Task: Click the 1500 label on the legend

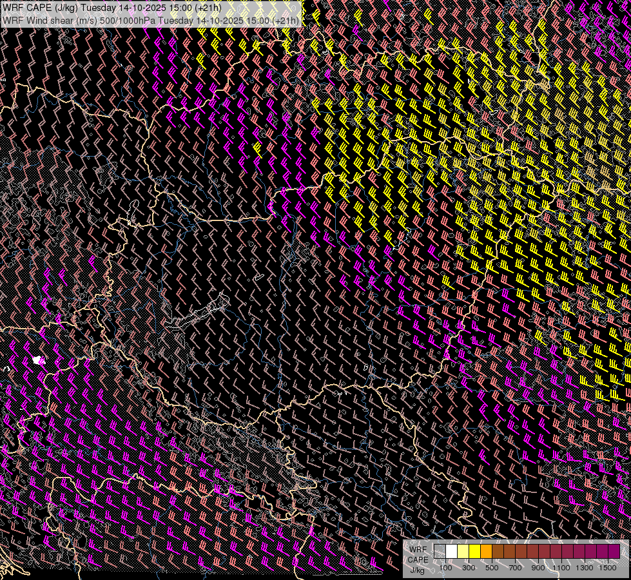Action: point(608,568)
